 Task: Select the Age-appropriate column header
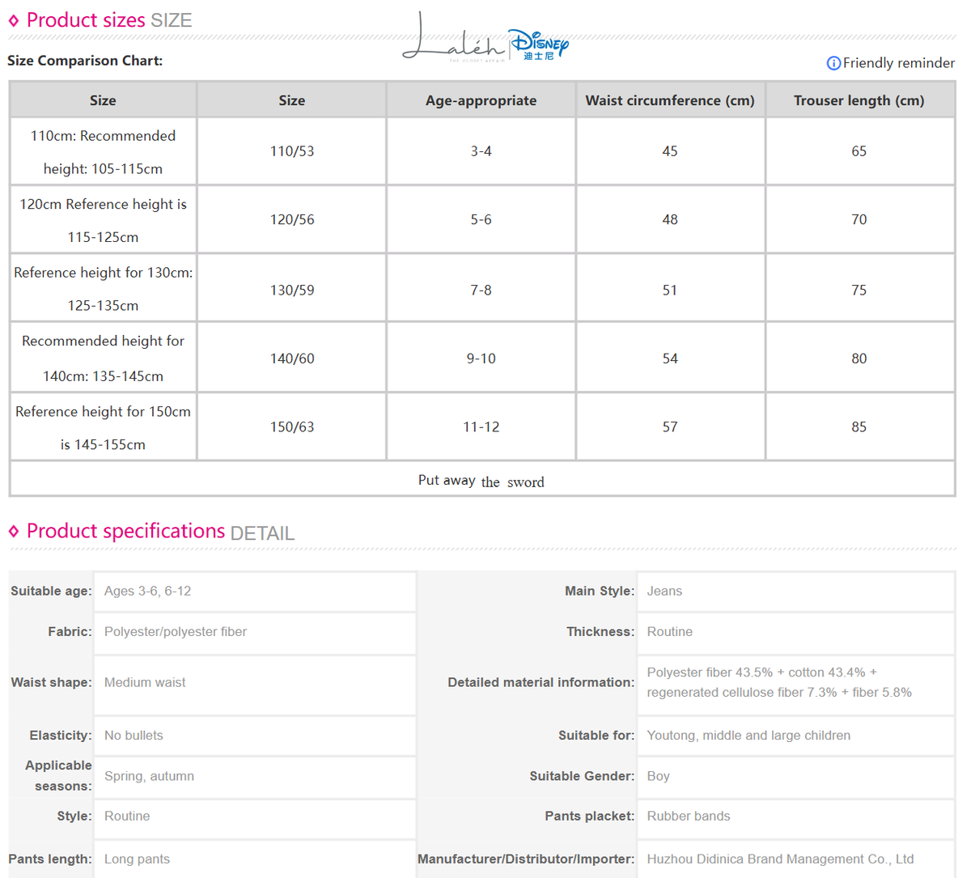[481, 100]
